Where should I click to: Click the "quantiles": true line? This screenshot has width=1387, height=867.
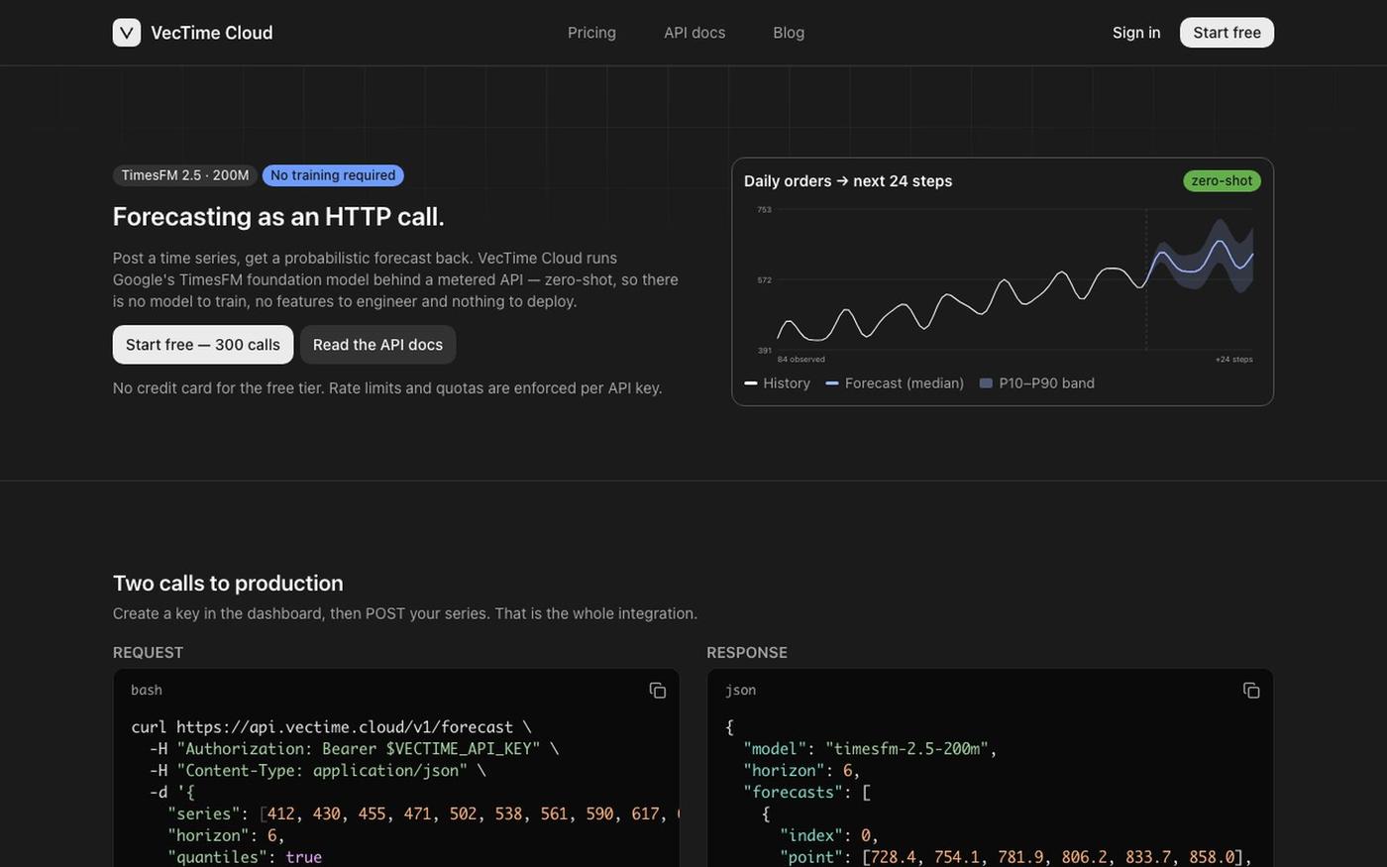(x=245, y=857)
